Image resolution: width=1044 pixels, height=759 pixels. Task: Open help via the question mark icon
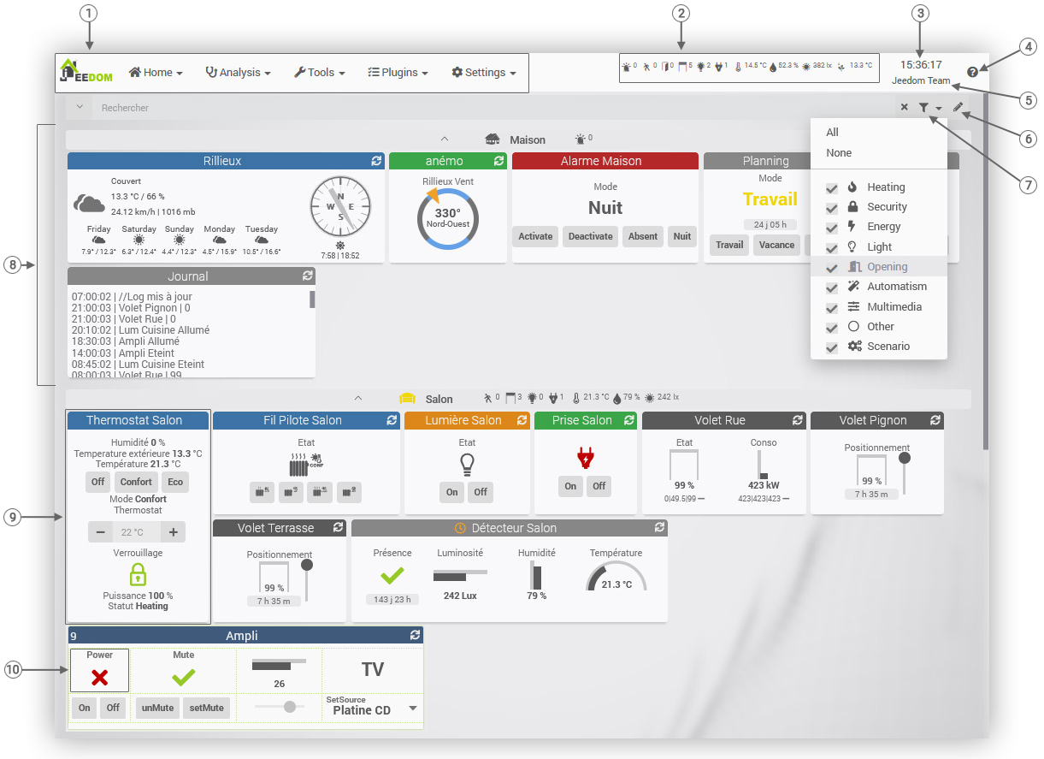click(973, 72)
